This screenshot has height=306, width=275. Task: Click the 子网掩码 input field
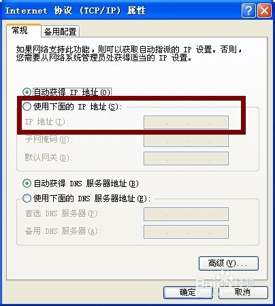pos(186,140)
